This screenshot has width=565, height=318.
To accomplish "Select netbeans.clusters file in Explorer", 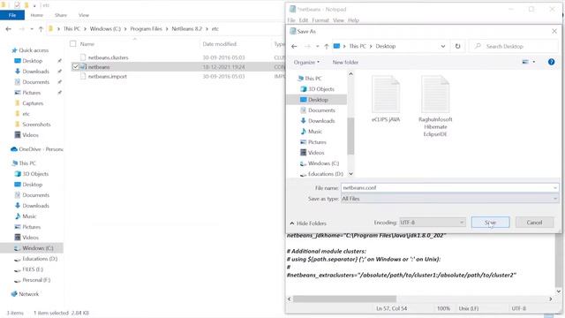I will [108, 57].
